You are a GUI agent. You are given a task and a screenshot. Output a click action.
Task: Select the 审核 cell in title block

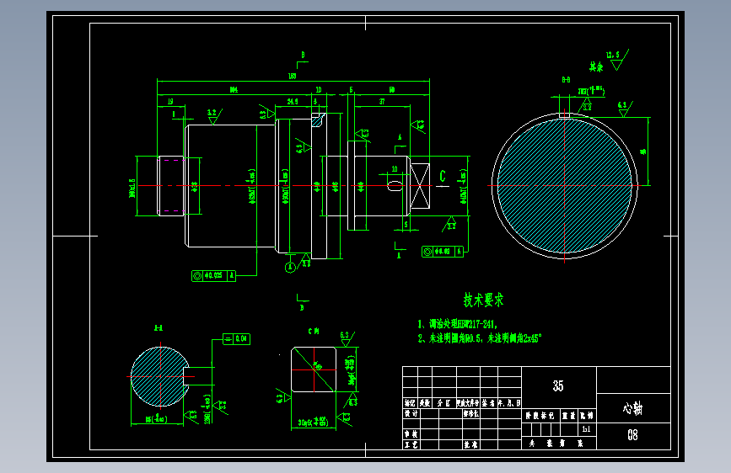tap(411, 434)
